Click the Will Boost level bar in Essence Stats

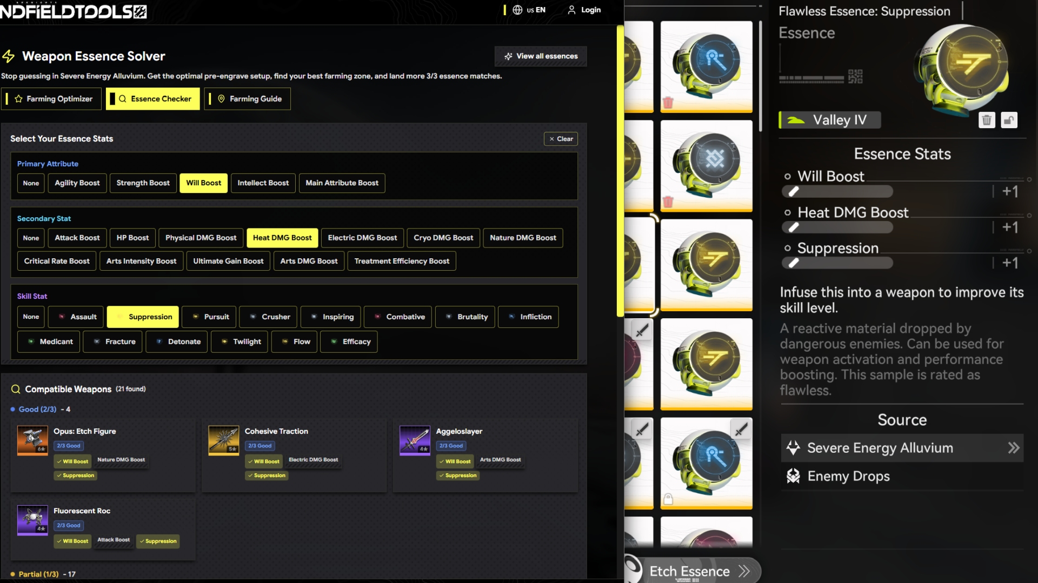point(837,191)
